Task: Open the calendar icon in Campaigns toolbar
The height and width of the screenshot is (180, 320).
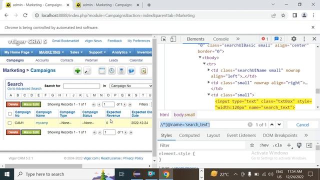Action: pyautogui.click(x=102, y=71)
